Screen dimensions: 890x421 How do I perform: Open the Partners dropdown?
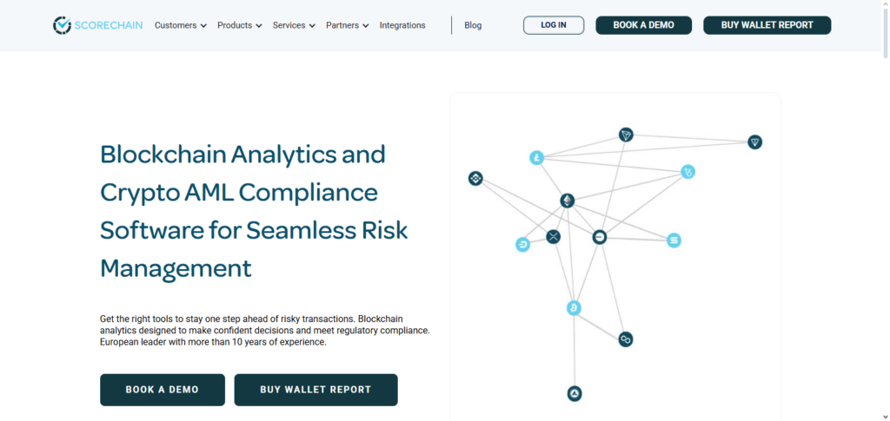(x=347, y=25)
